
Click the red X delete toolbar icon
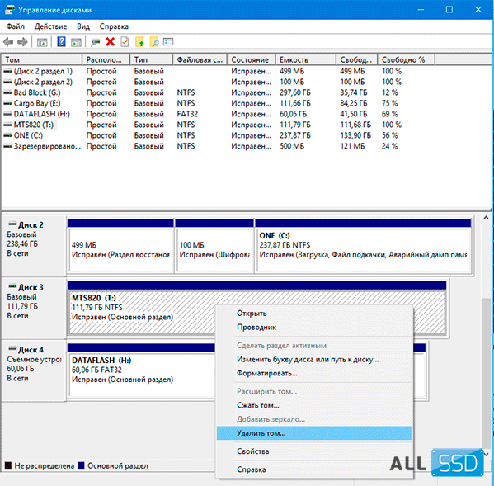pyautogui.click(x=110, y=41)
